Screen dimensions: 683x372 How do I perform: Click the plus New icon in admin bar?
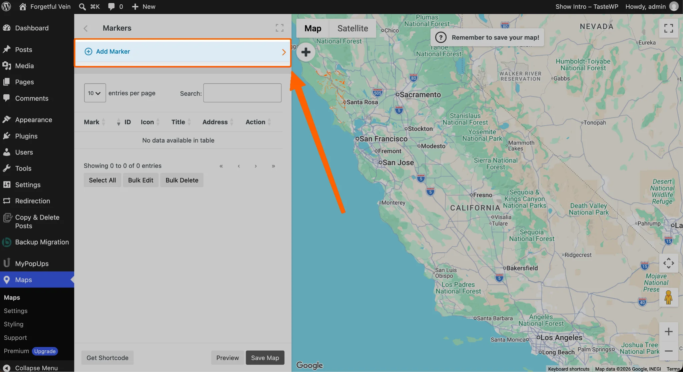point(135,7)
